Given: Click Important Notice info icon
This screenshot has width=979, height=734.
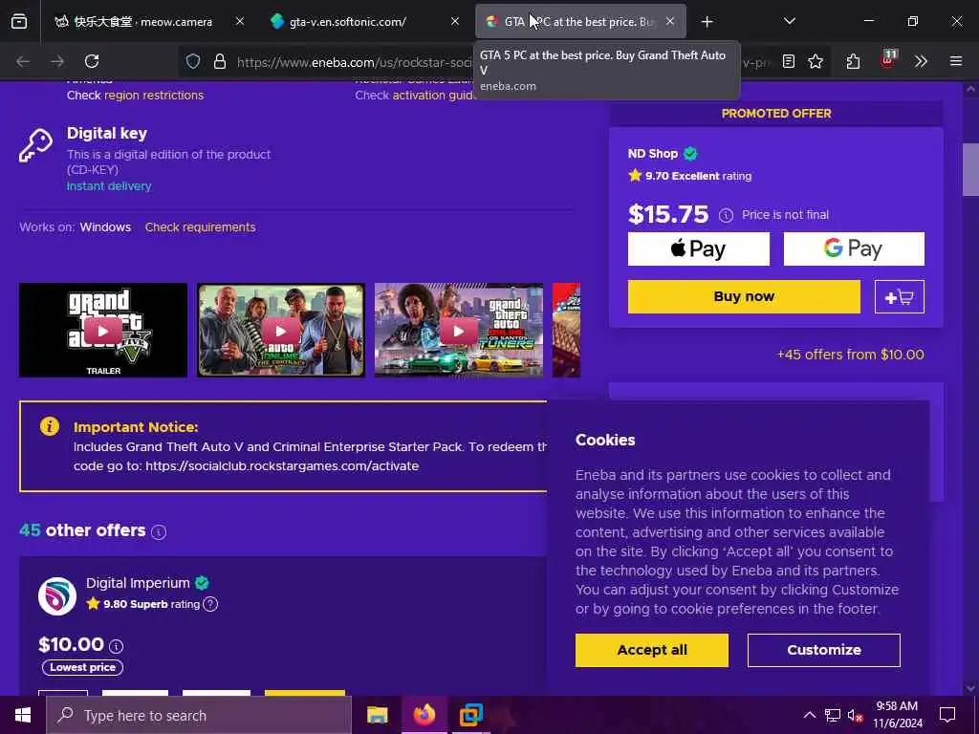Looking at the screenshot, I should tap(50, 426).
